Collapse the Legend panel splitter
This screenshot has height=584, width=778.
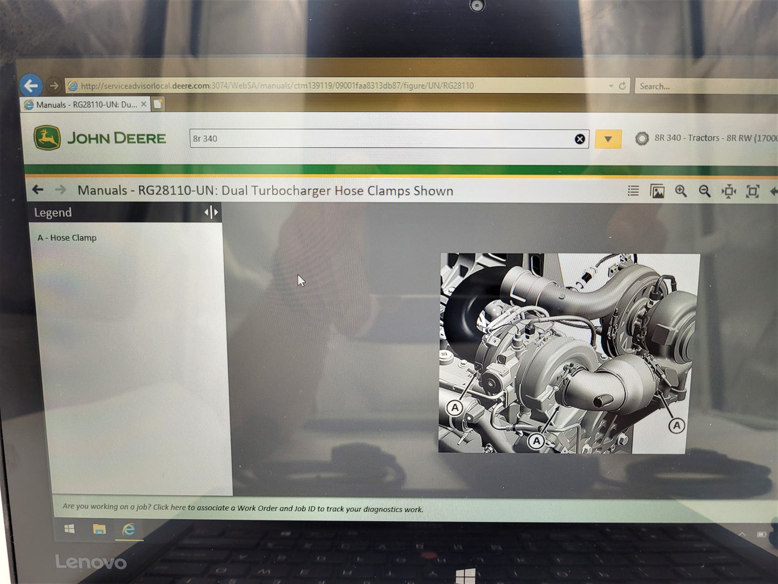pos(211,212)
